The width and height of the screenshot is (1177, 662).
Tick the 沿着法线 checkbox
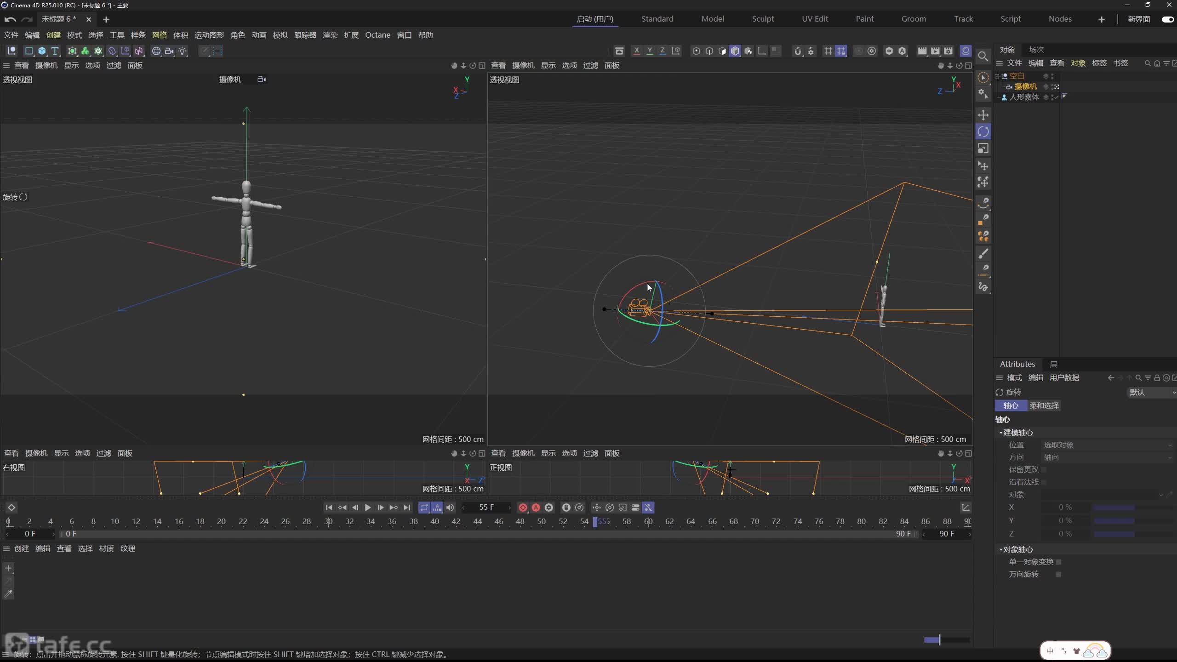pos(1044,482)
